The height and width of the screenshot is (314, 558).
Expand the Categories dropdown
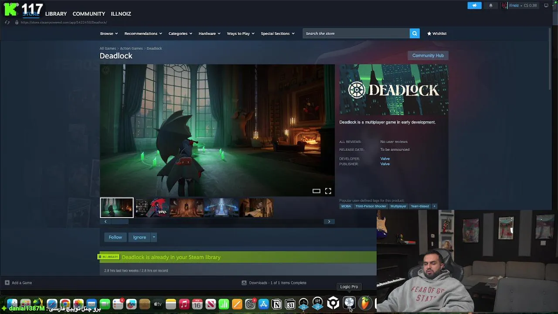click(180, 34)
